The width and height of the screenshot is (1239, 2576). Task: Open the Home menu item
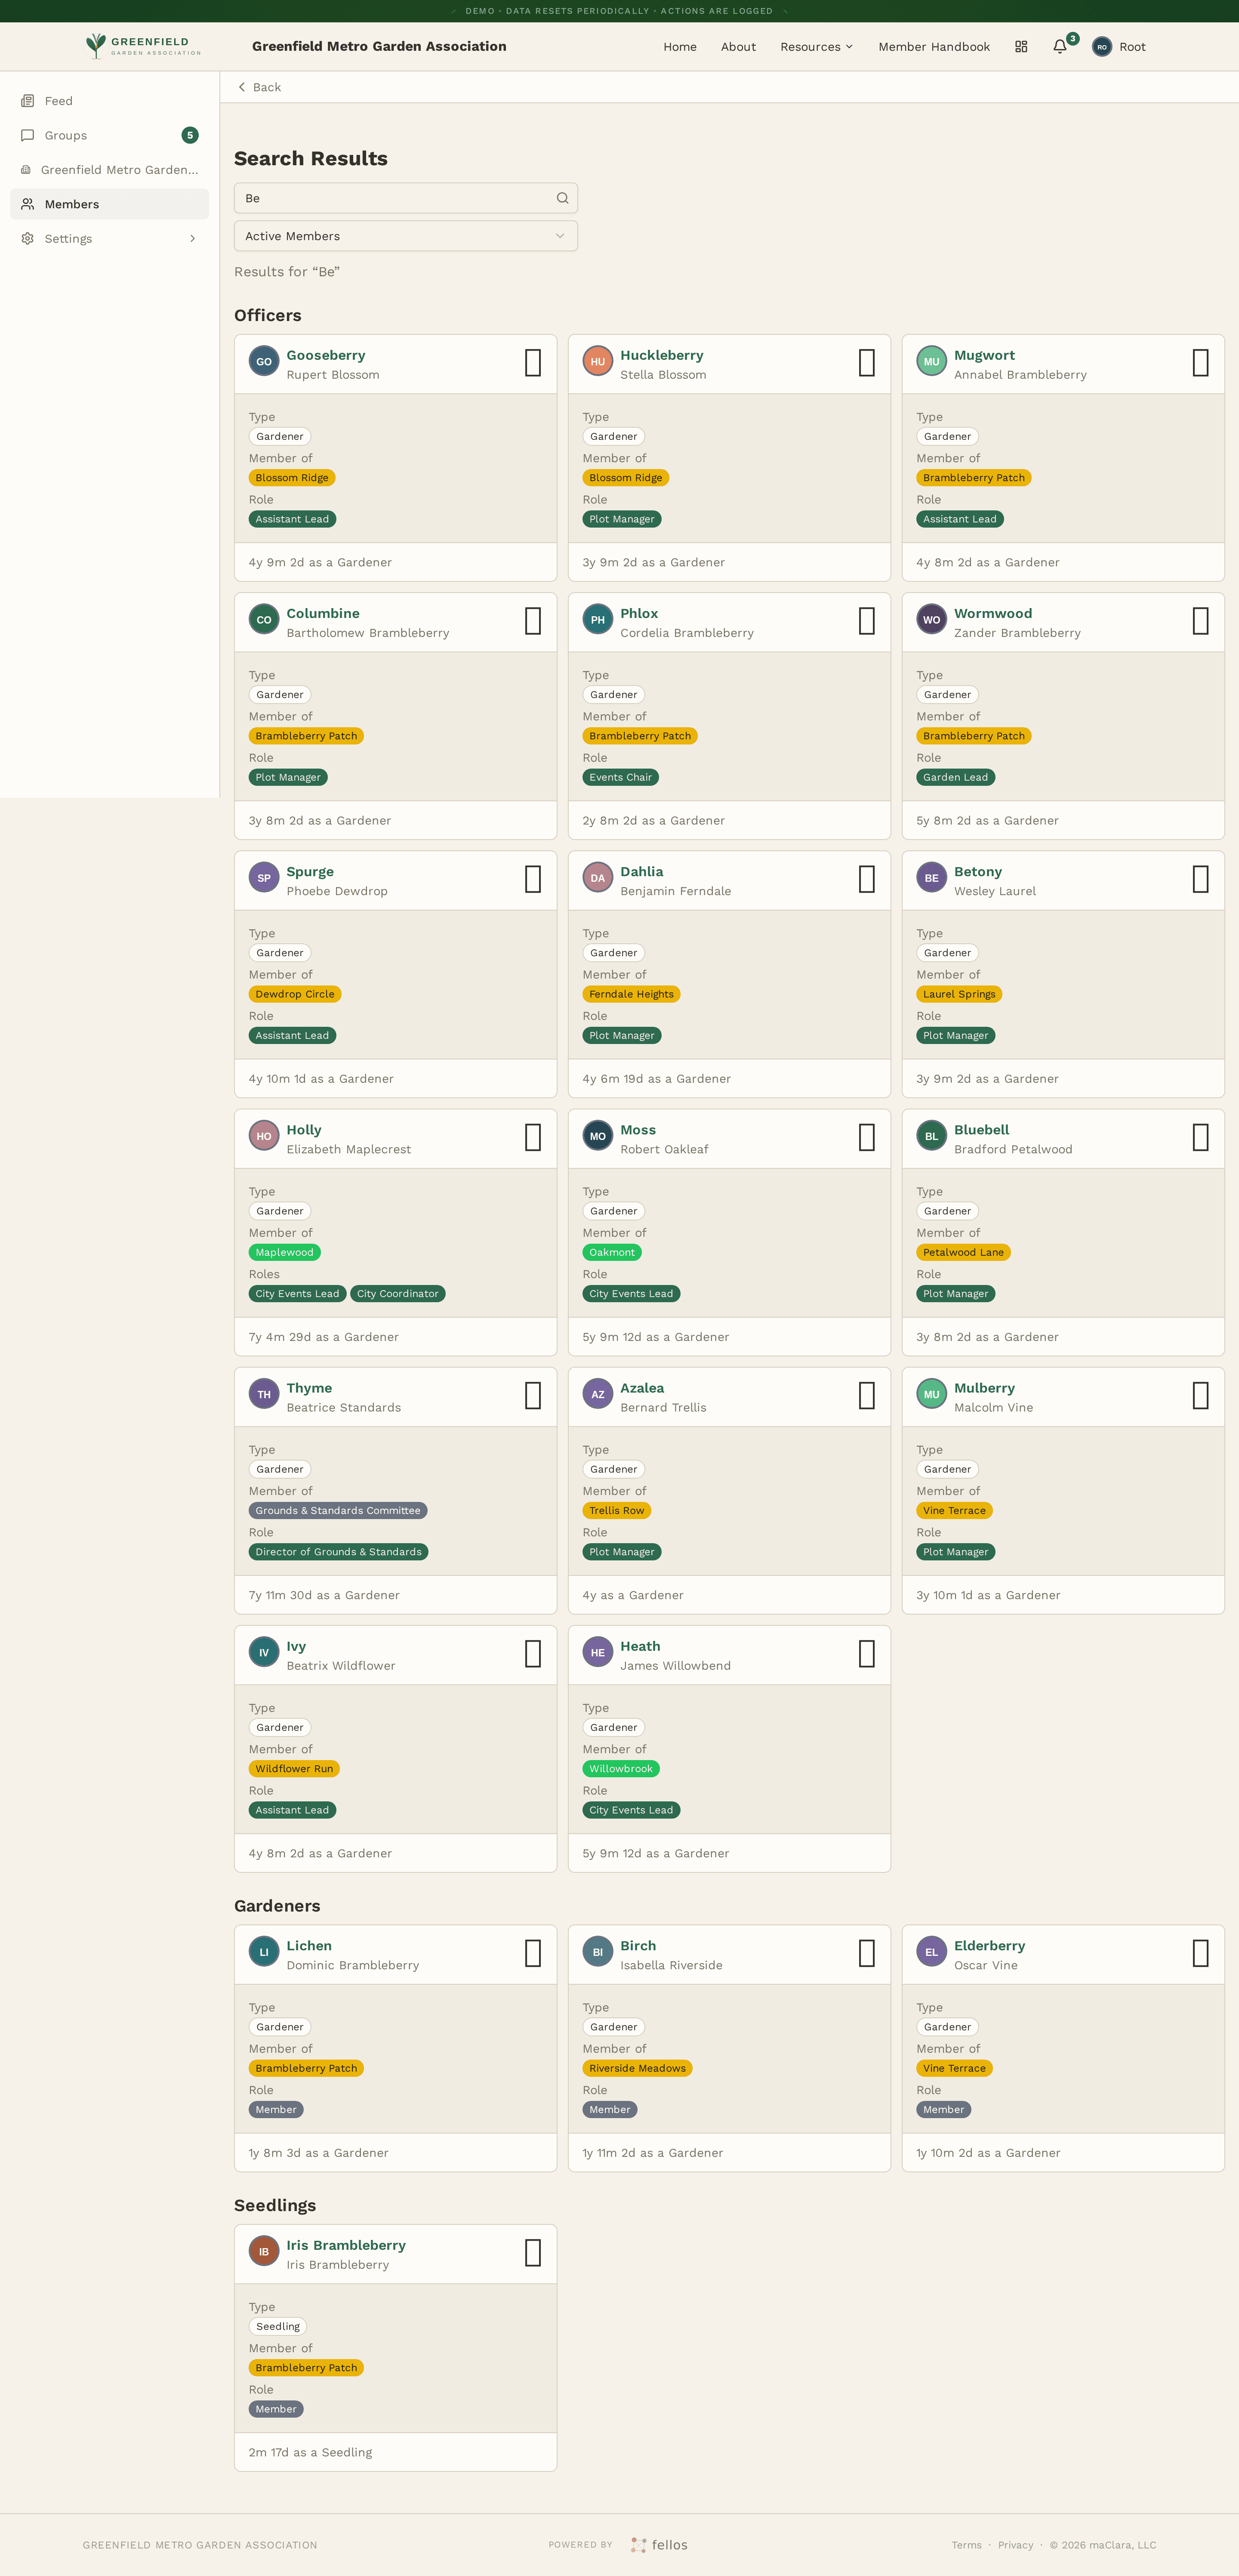click(x=680, y=46)
